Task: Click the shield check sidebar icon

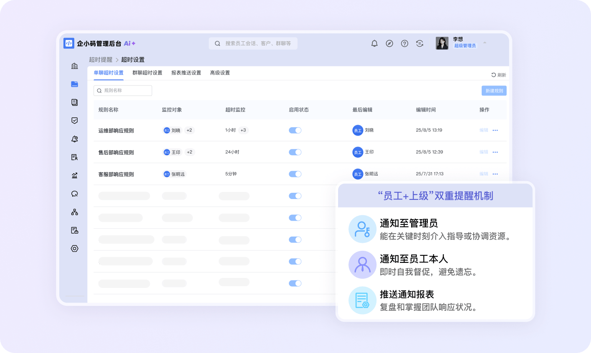Action: coord(75,121)
